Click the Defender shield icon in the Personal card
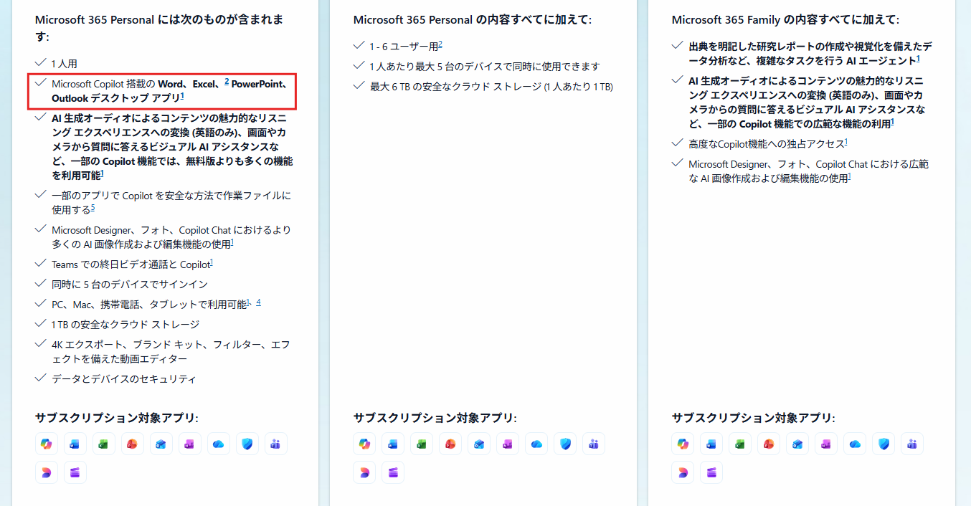Screen dimensions: 971x506 point(247,444)
